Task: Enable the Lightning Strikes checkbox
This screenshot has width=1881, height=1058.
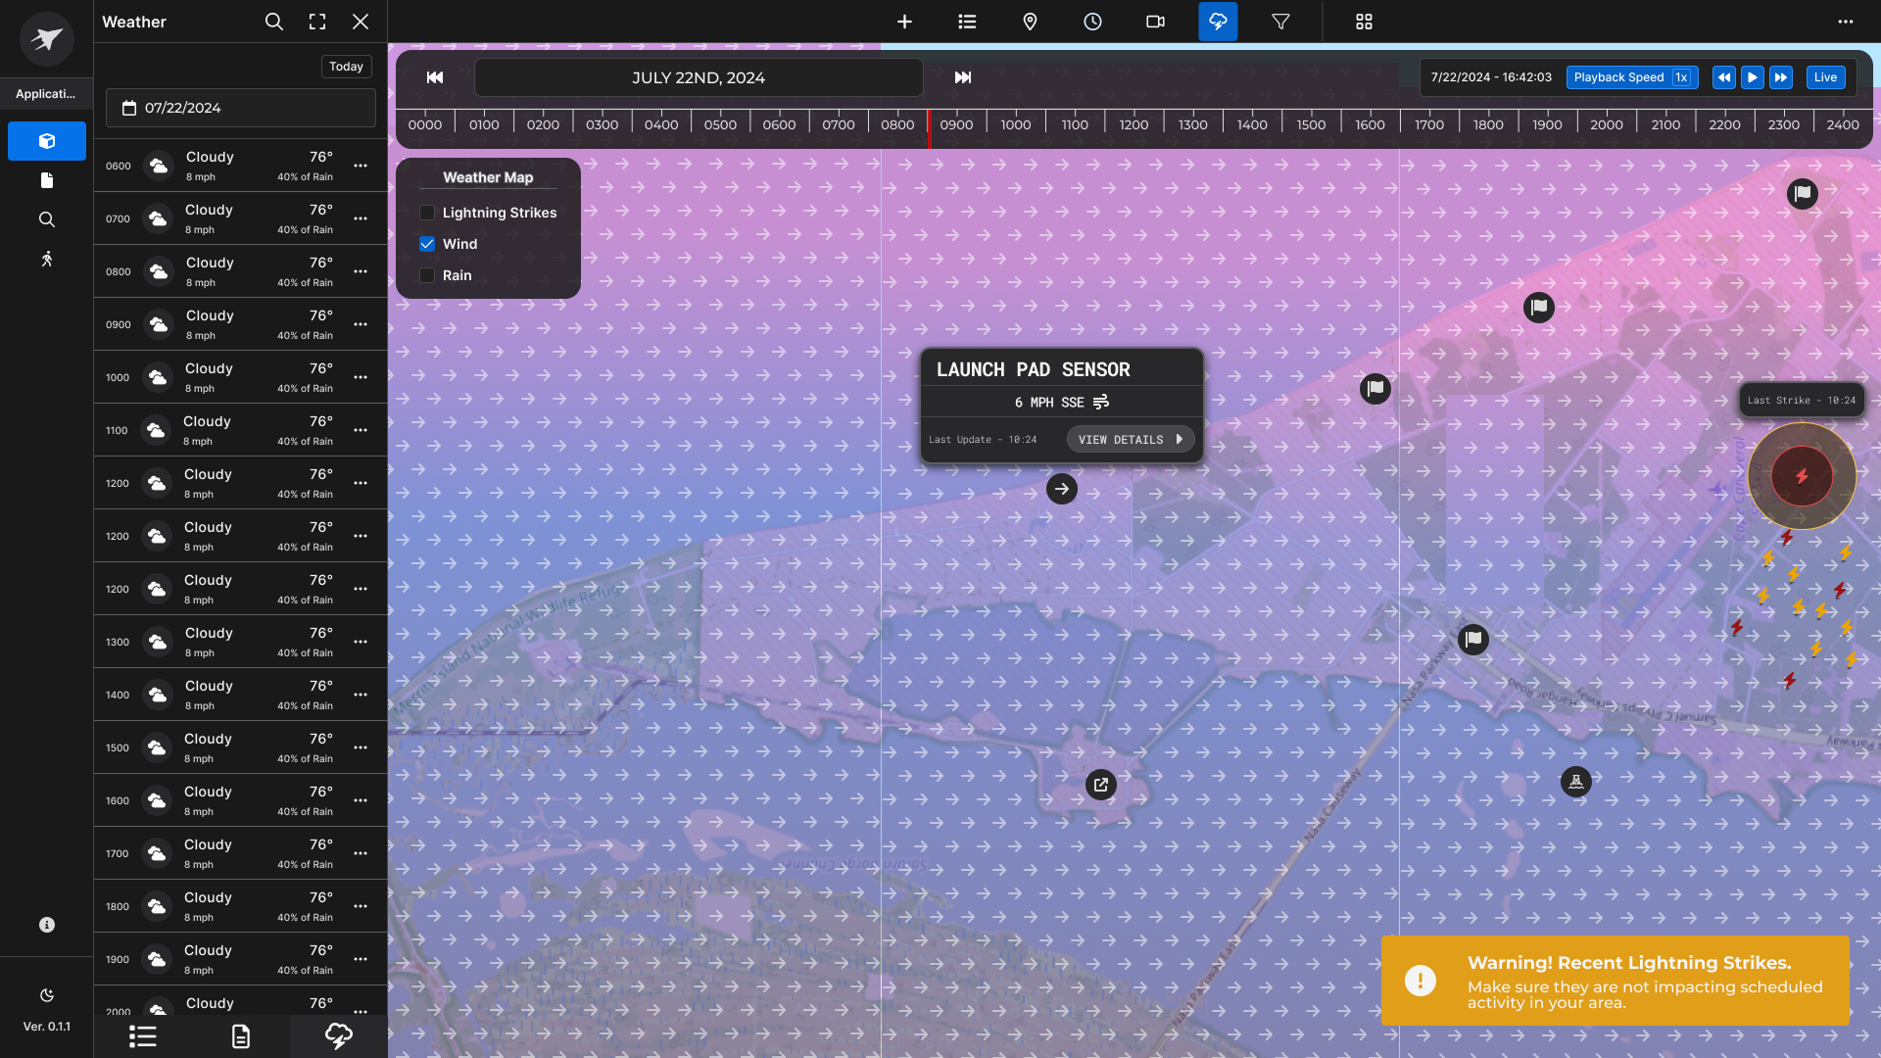Action: 426,212
